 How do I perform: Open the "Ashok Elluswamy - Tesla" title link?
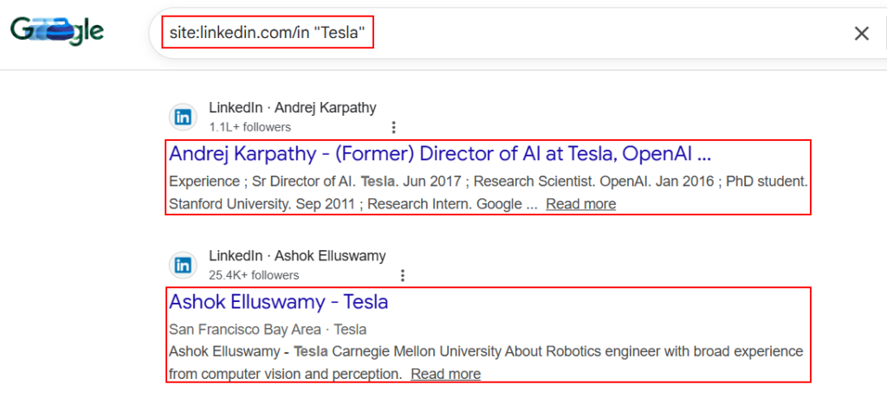(278, 302)
